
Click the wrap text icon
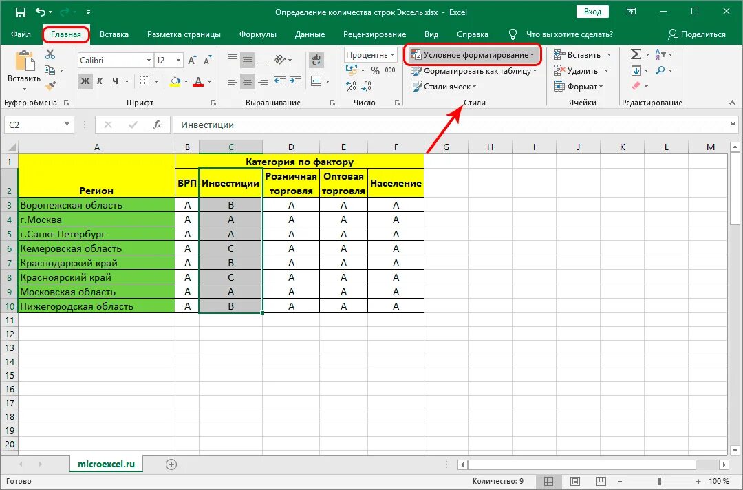pos(316,60)
